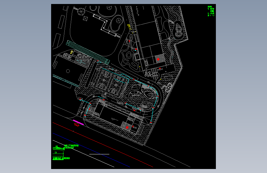
Task: Click the short gray horizontal scale bar
Action: pos(99,154)
